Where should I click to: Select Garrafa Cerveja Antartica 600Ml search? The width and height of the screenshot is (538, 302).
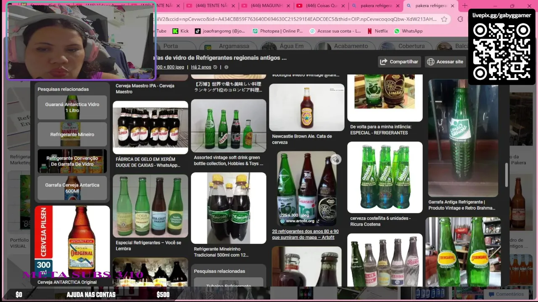72,188
